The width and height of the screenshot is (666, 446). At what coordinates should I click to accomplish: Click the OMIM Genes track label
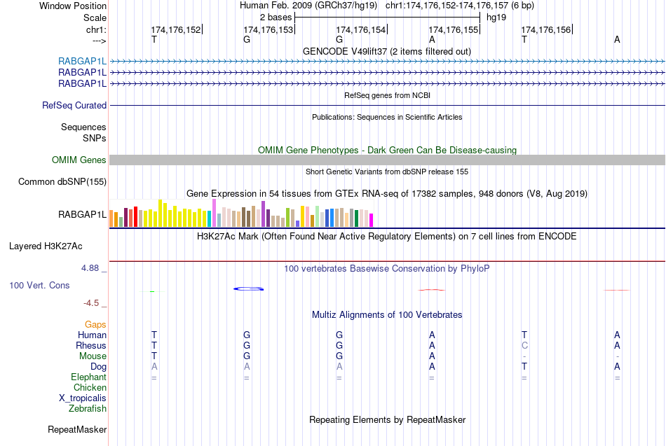[x=79, y=160]
